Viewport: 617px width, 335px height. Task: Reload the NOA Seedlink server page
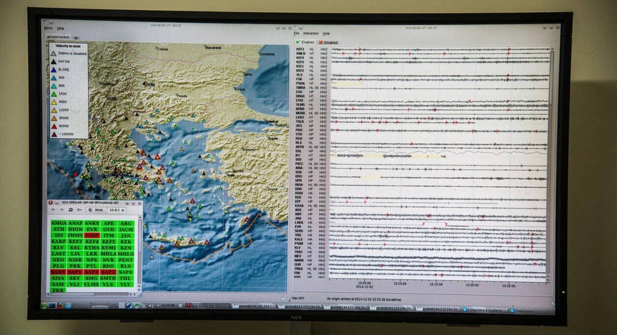[70, 210]
